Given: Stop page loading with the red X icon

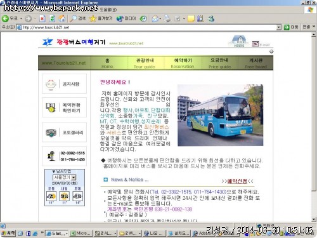Looking at the screenshot, I should (42, 18).
